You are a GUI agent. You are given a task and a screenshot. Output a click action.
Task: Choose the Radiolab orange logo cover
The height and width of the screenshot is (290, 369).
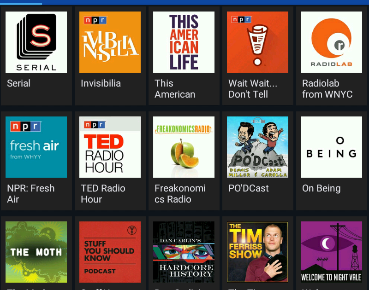(x=331, y=42)
